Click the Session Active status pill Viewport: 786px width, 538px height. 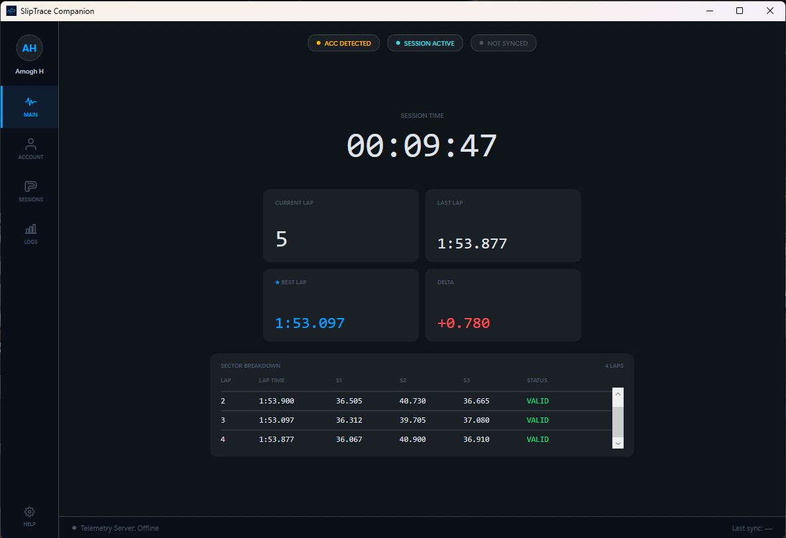pyautogui.click(x=425, y=43)
